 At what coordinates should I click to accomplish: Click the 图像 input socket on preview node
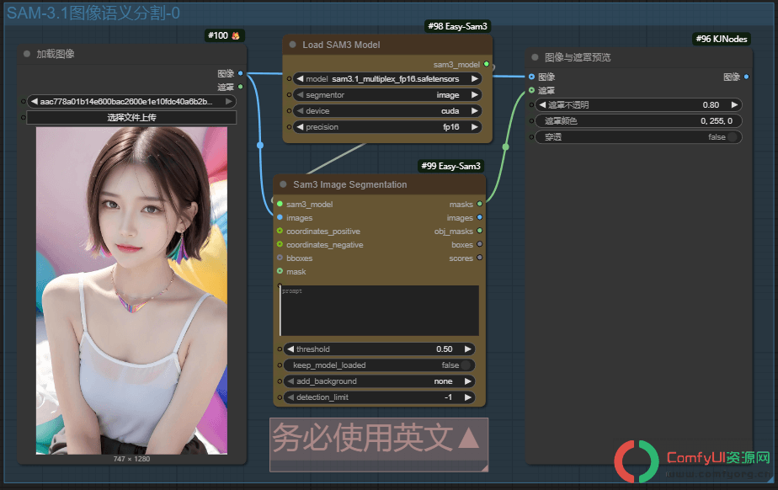532,77
